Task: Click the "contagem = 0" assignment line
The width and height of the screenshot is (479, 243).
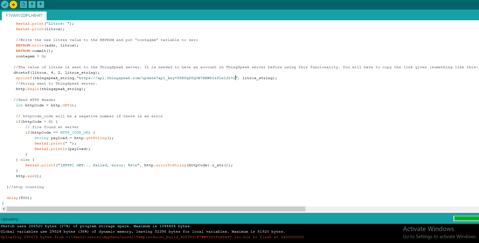Action: click(31, 56)
